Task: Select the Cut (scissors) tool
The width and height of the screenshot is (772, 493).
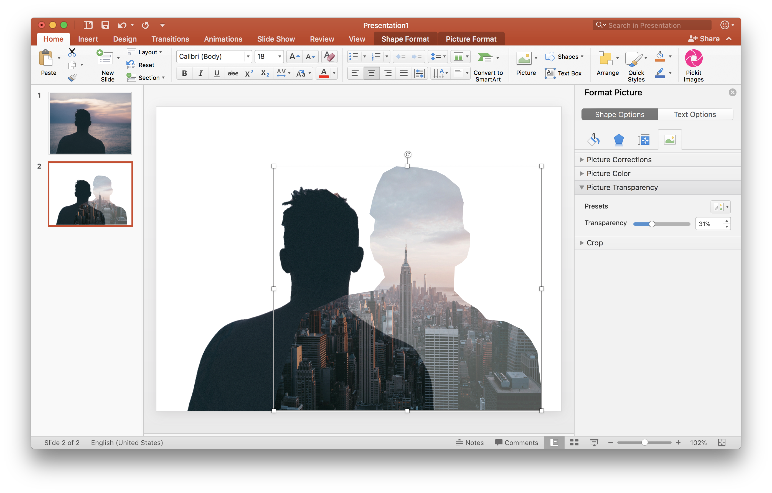Action: pyautogui.click(x=72, y=52)
